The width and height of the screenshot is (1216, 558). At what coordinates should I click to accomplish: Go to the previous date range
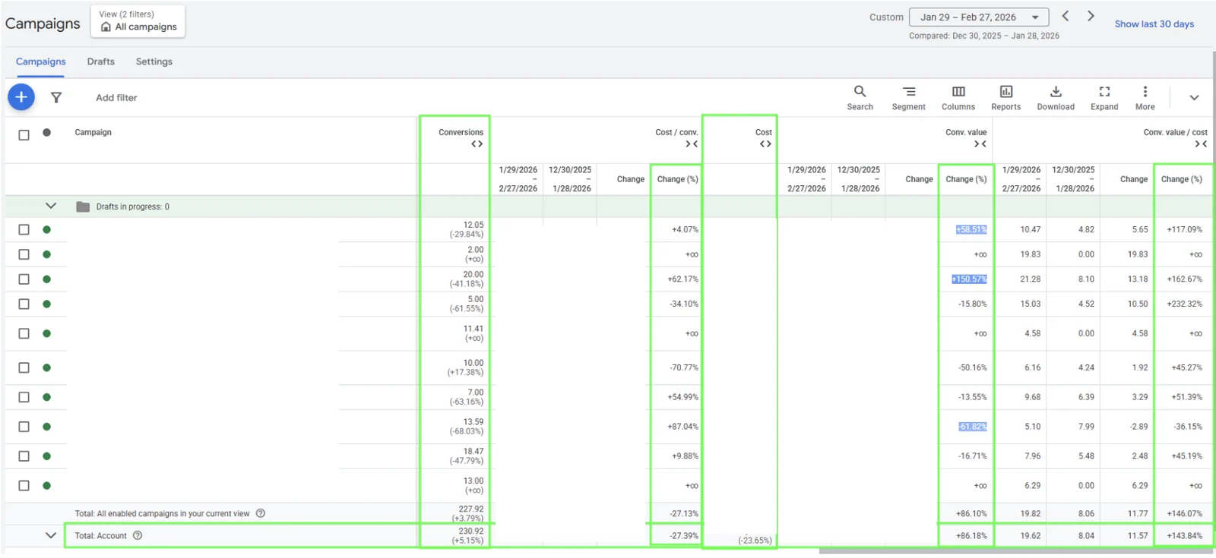pos(1066,16)
